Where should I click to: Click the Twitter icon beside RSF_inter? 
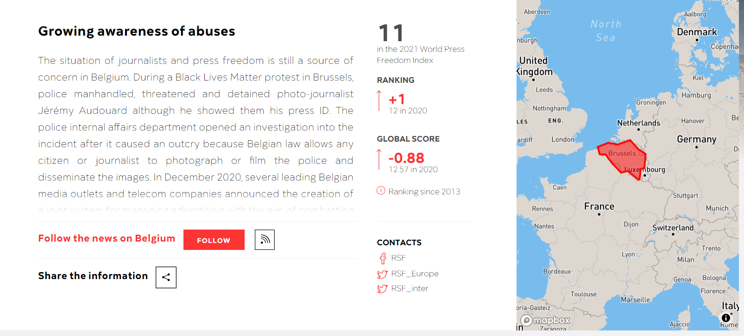tap(382, 289)
